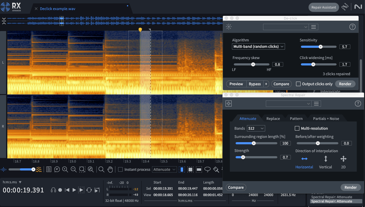
Task: Open Spectral Repair help
Action: tap(358, 103)
